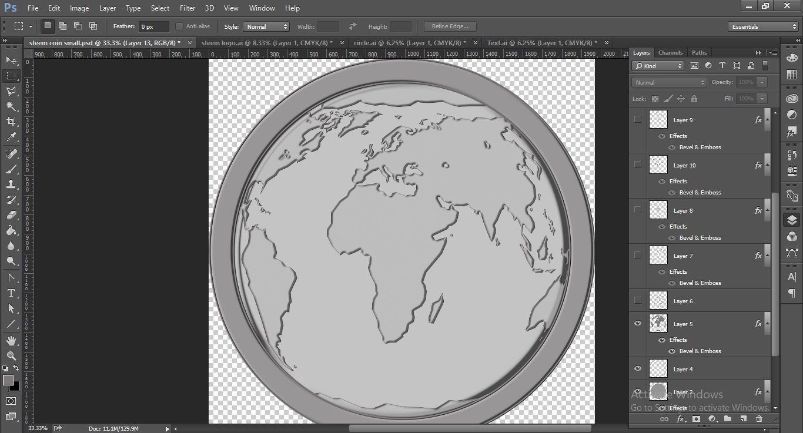Select the Line tool
Viewport: 803px width, 433px height.
(11, 324)
